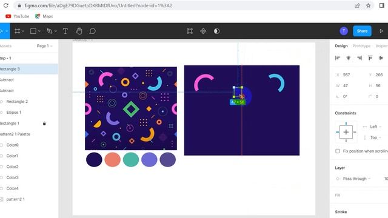Image resolution: width=388 pixels, height=218 pixels.
Task: Open the Maps bookmark
Action: (44, 16)
